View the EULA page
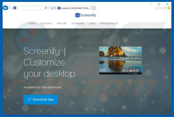Image resolution: width=174 pixels, height=117 pixels. (x=92, y=23)
